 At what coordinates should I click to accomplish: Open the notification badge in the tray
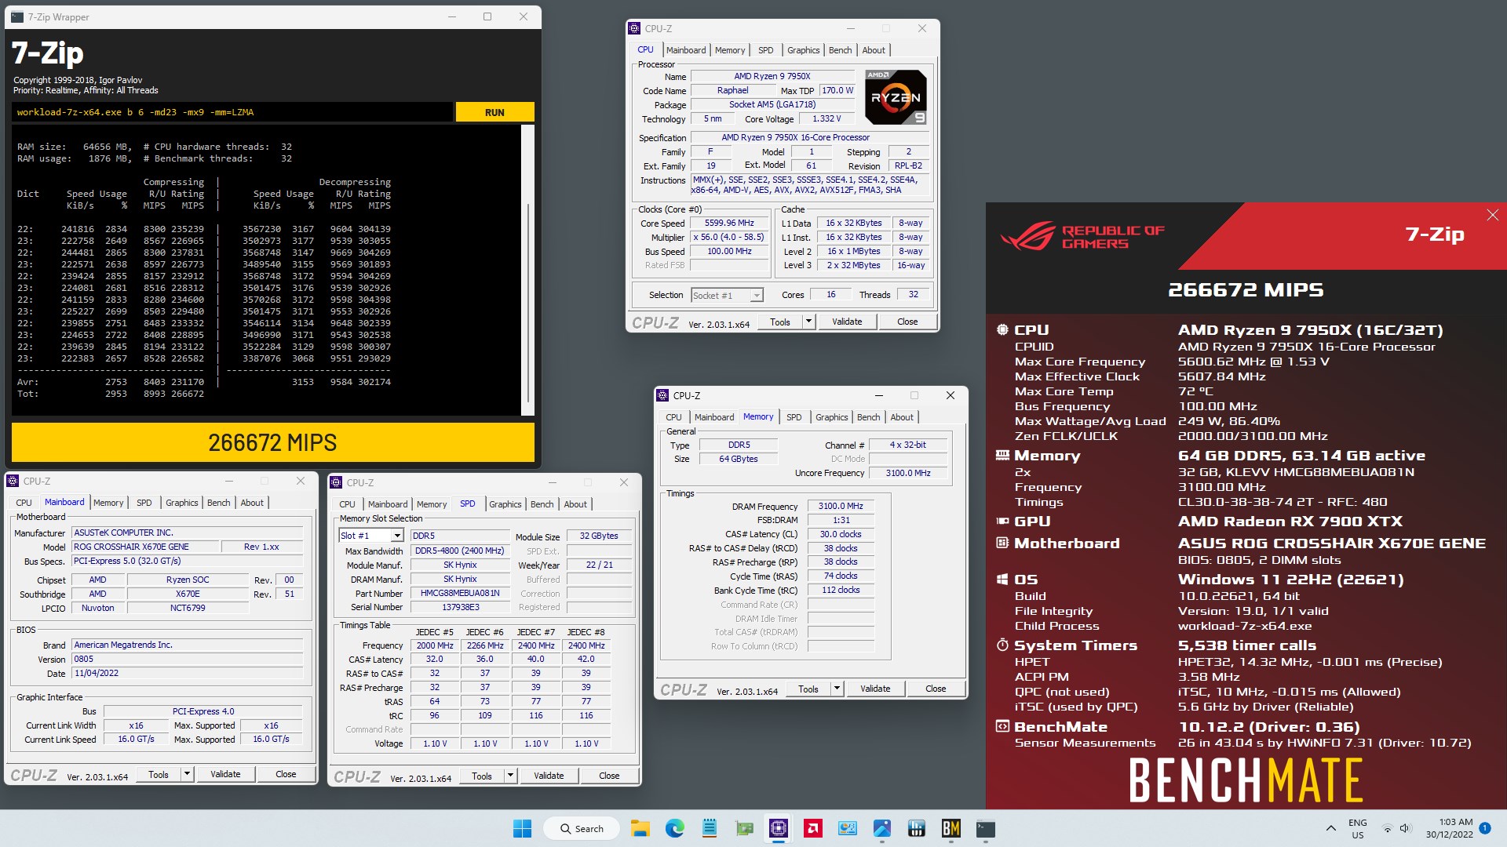tap(1485, 828)
